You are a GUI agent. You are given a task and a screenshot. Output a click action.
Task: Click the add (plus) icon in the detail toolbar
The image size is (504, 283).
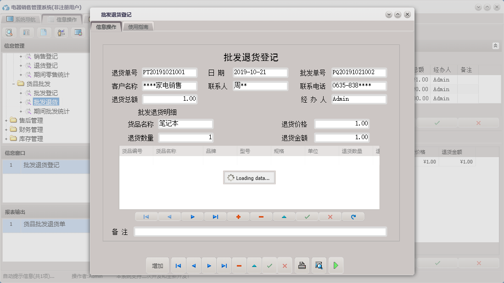(238, 216)
